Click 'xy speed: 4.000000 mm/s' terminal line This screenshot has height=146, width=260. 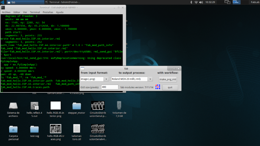pos(18,68)
